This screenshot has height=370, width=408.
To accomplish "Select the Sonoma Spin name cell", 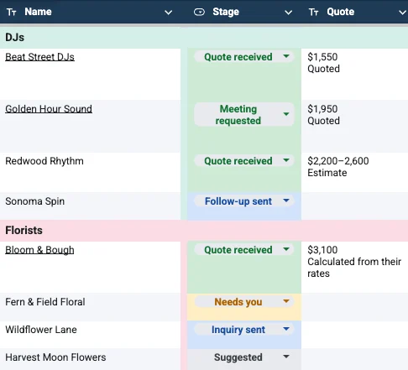I will click(x=90, y=206).
